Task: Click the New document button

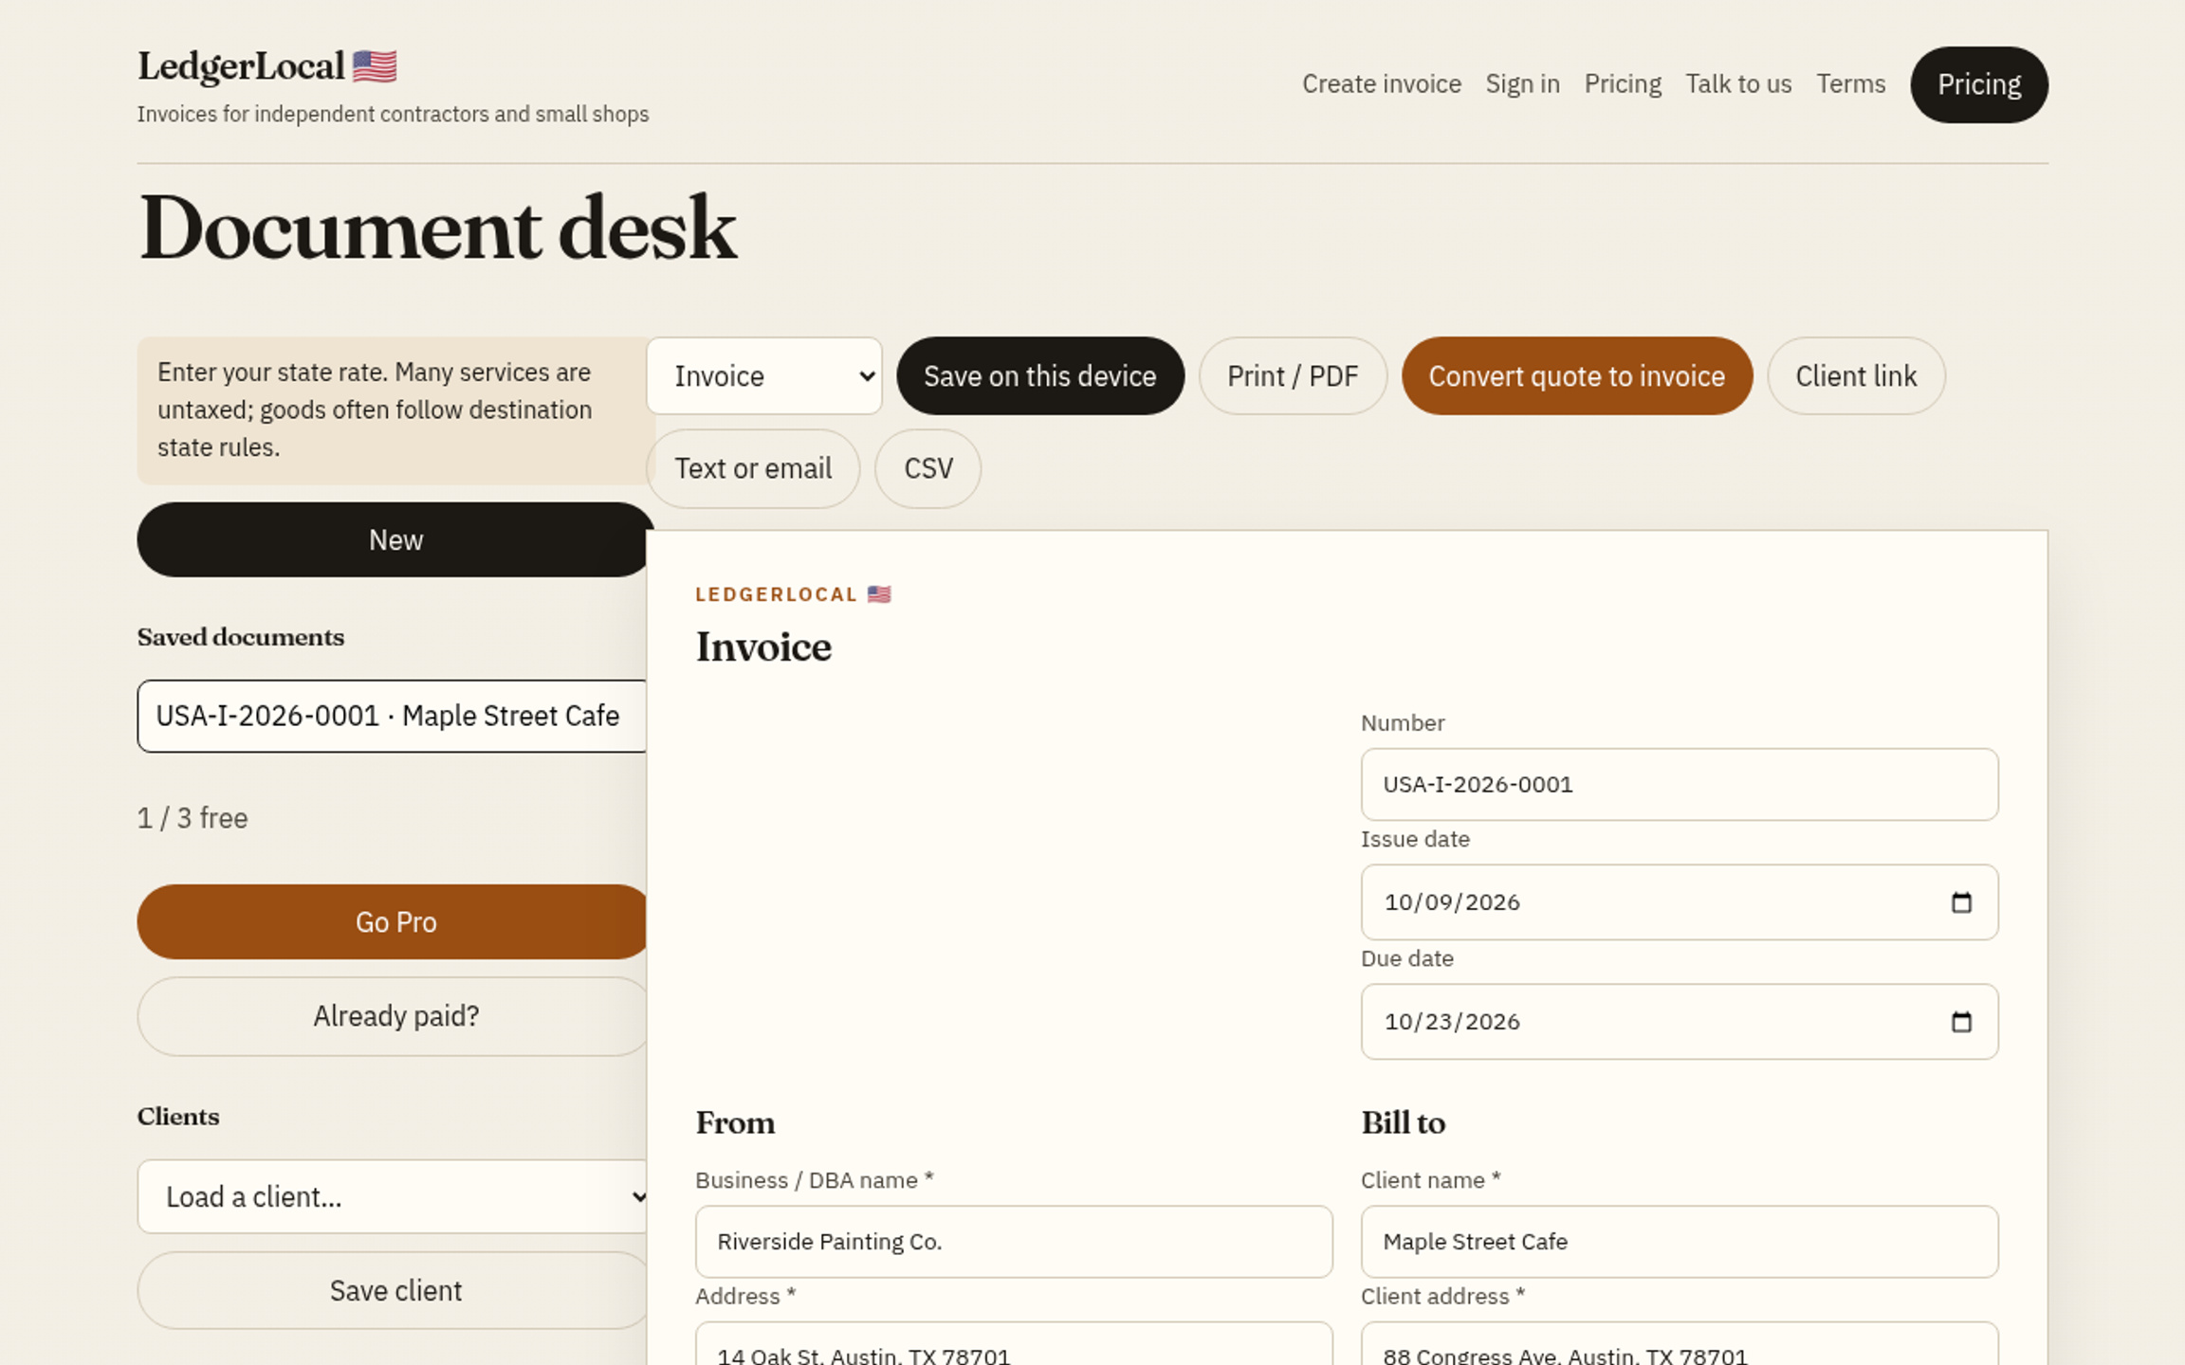Action: (395, 539)
